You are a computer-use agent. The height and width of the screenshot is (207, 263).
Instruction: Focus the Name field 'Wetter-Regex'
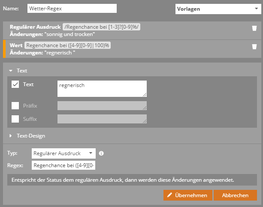point(72,9)
